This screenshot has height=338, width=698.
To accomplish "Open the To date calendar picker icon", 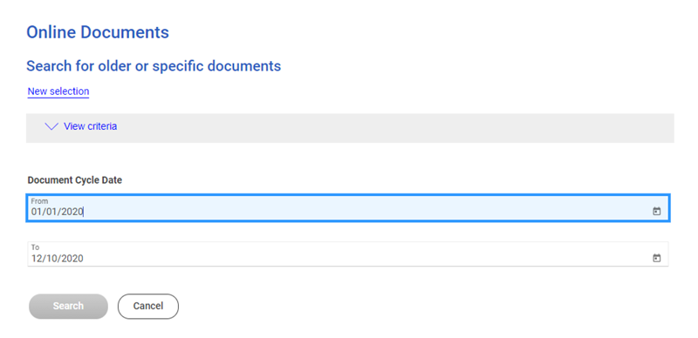I will (x=657, y=258).
